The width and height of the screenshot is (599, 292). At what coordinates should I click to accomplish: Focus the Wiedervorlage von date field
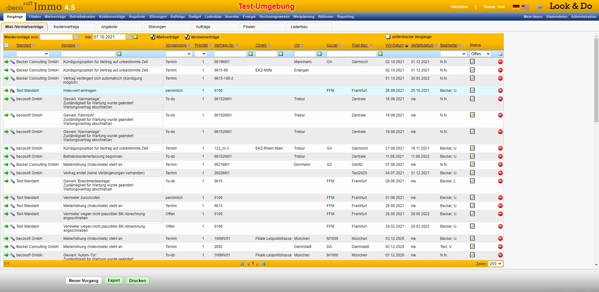56,37
